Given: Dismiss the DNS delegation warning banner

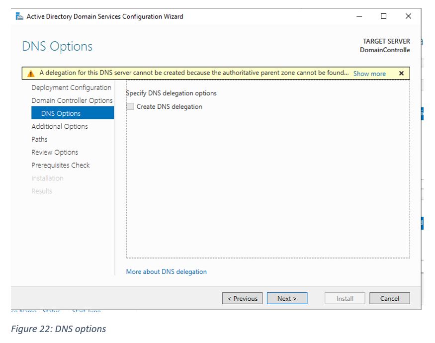Looking at the screenshot, I should (x=401, y=73).
